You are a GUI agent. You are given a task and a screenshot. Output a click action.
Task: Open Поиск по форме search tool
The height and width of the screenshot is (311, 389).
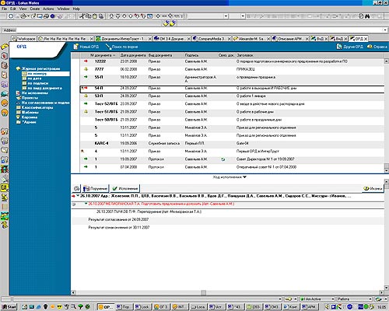pyautogui.click(x=108, y=47)
